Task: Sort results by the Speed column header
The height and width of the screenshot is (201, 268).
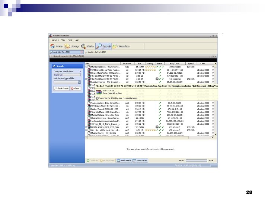Action: (x=191, y=64)
